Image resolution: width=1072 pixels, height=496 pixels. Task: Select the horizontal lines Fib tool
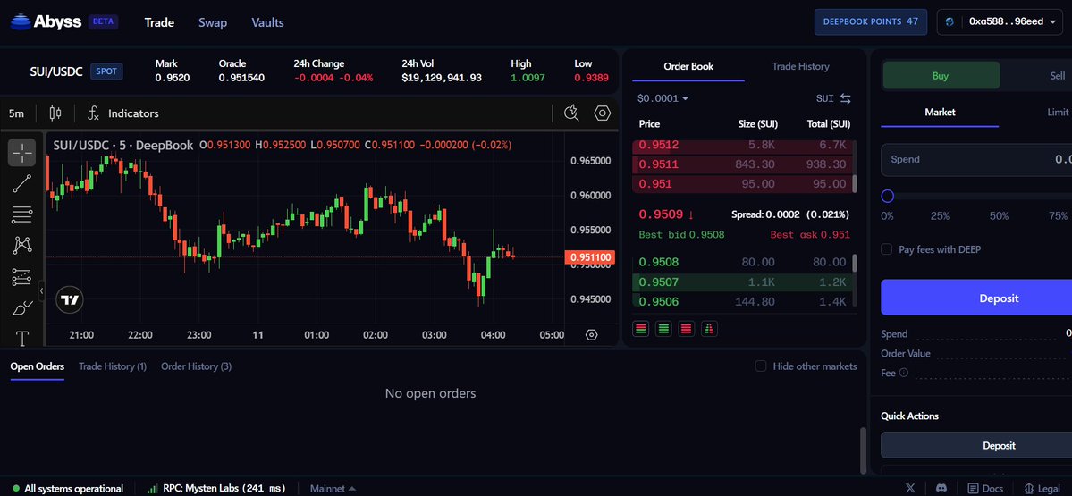(x=21, y=214)
